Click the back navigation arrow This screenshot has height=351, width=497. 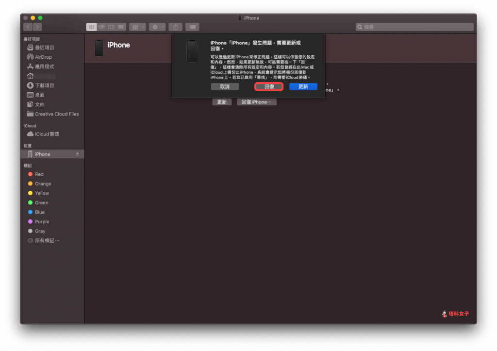click(x=28, y=27)
